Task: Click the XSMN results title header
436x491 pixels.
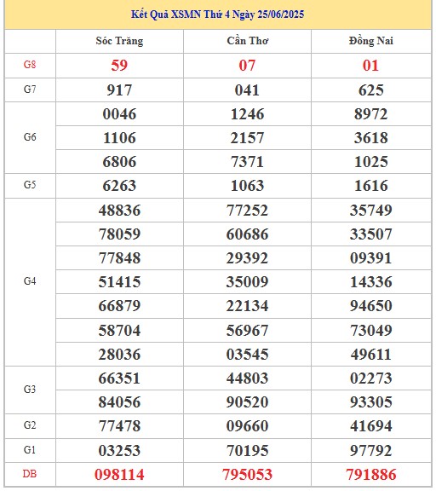Action: pyautogui.click(x=217, y=14)
